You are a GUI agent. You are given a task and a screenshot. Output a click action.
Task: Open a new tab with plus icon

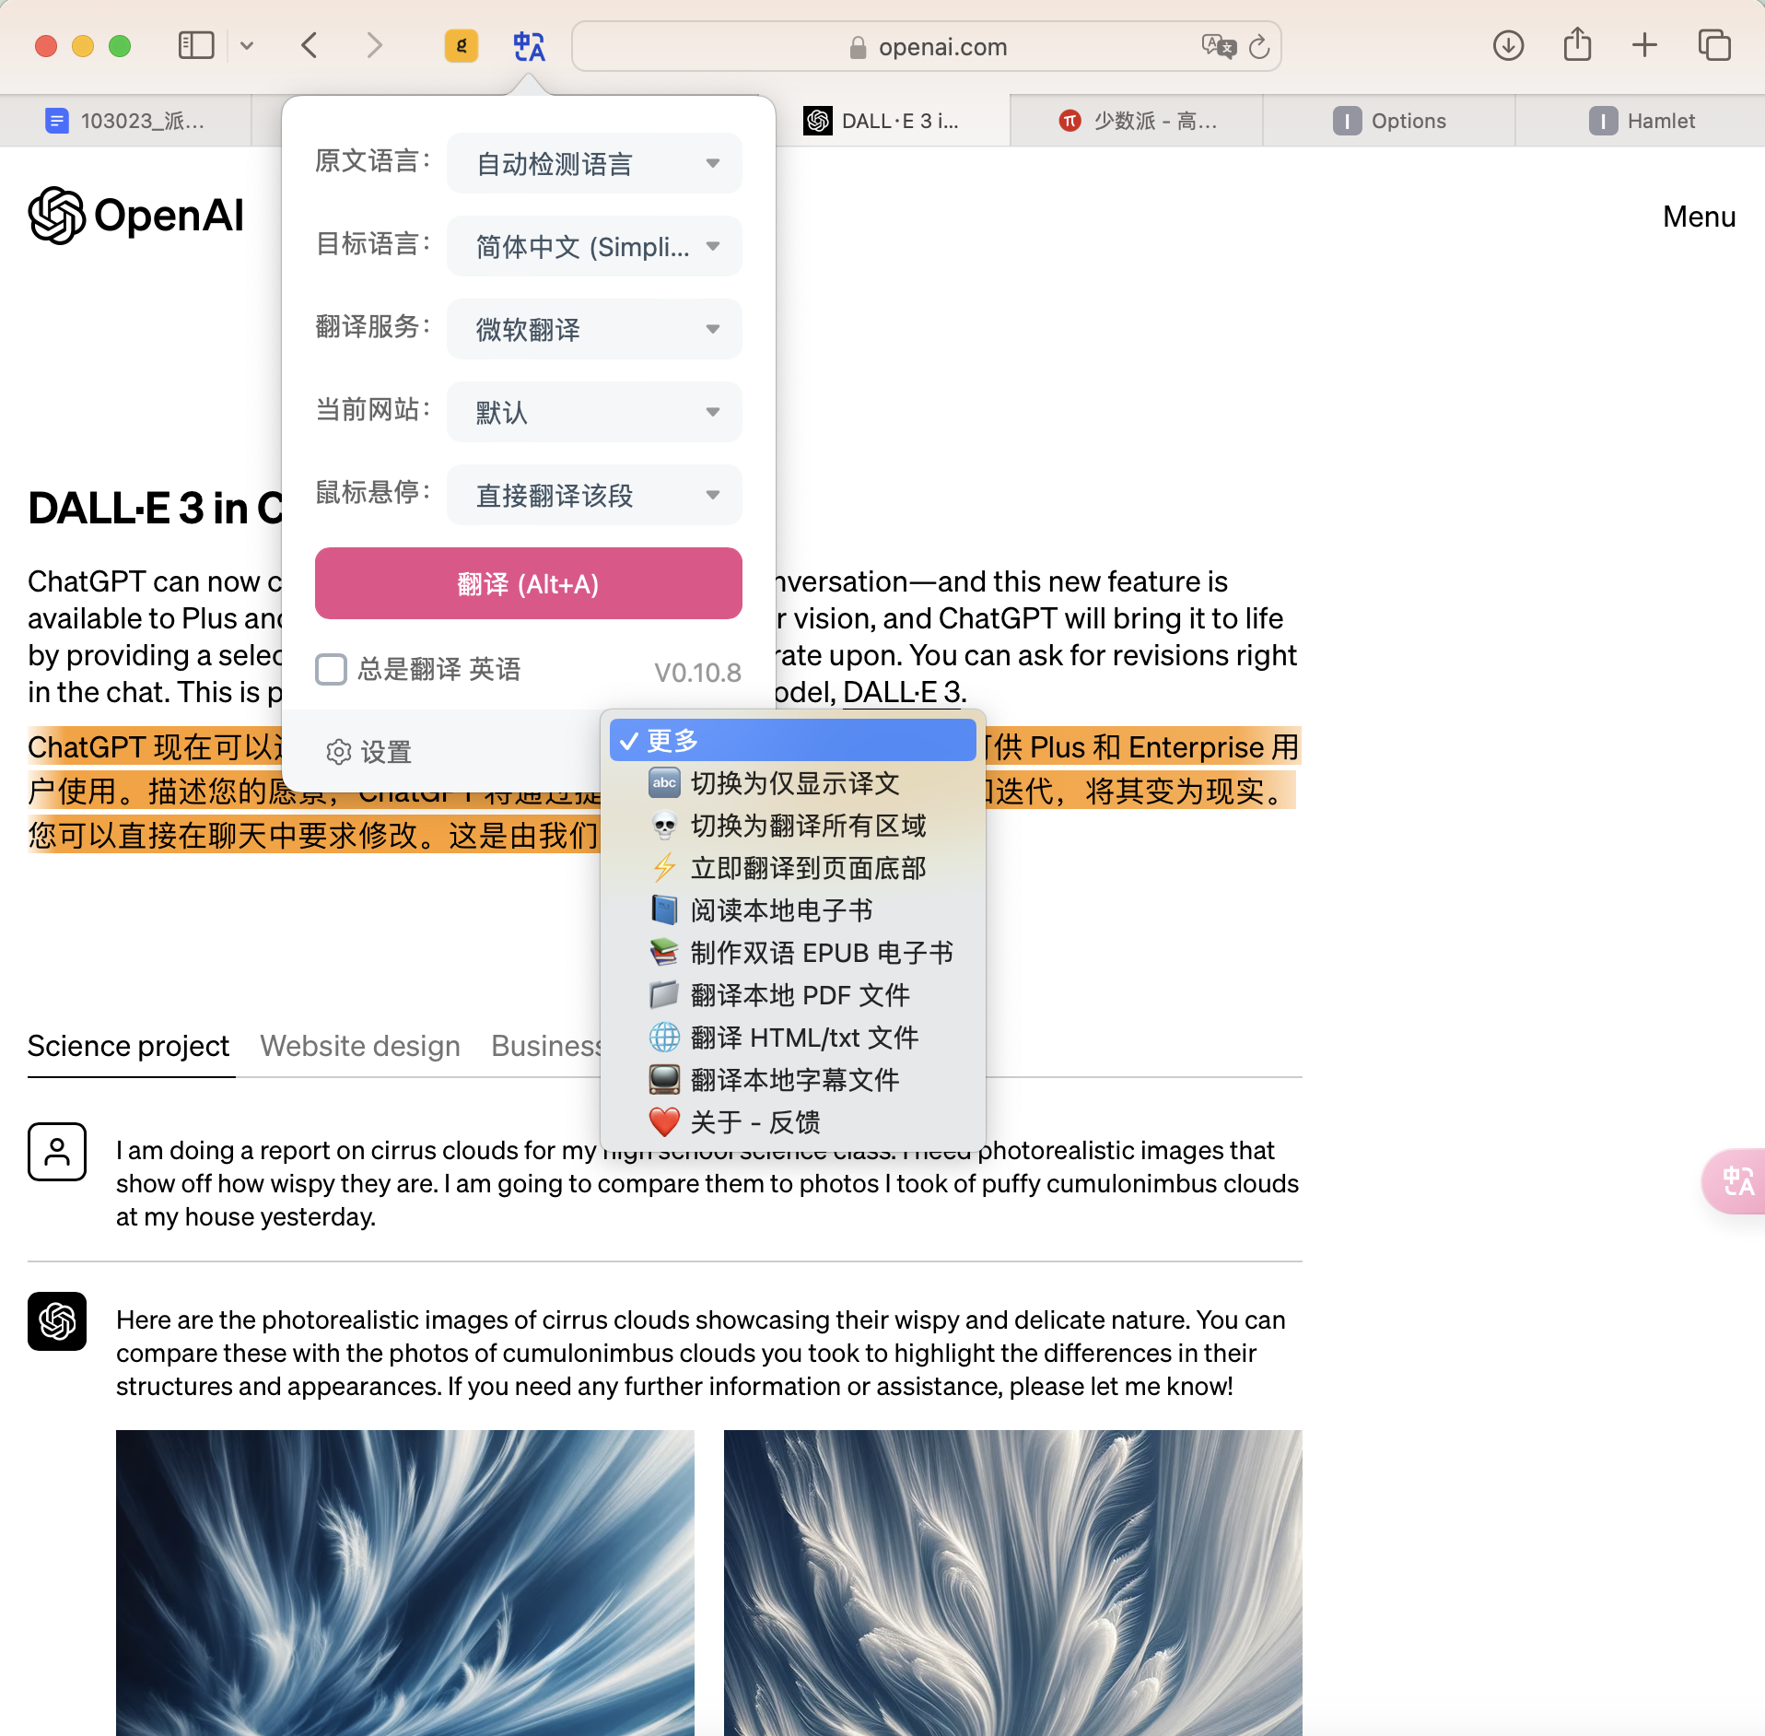click(x=1644, y=45)
